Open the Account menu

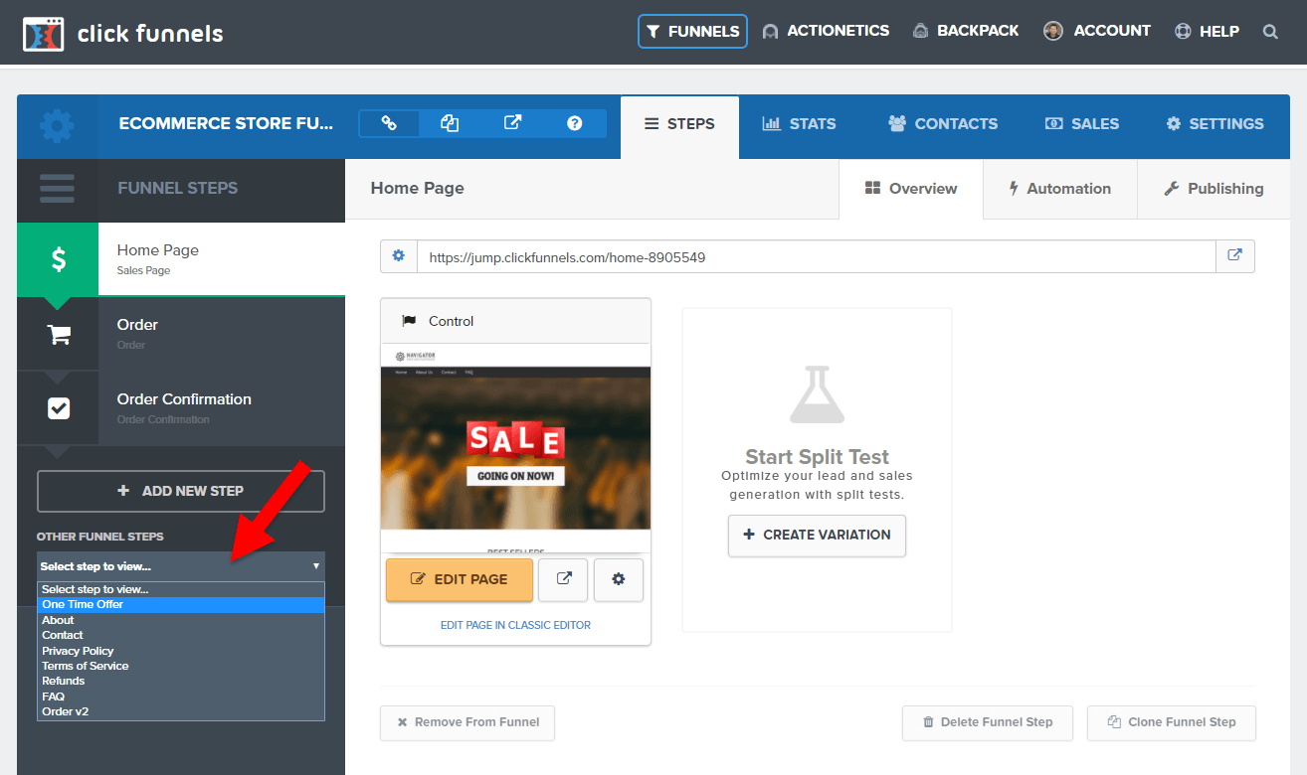click(1097, 31)
